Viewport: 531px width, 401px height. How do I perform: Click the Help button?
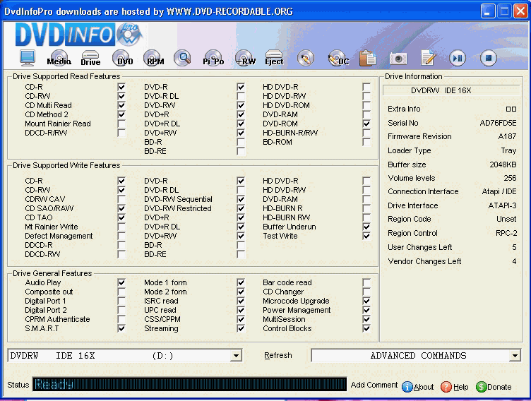coord(455,387)
